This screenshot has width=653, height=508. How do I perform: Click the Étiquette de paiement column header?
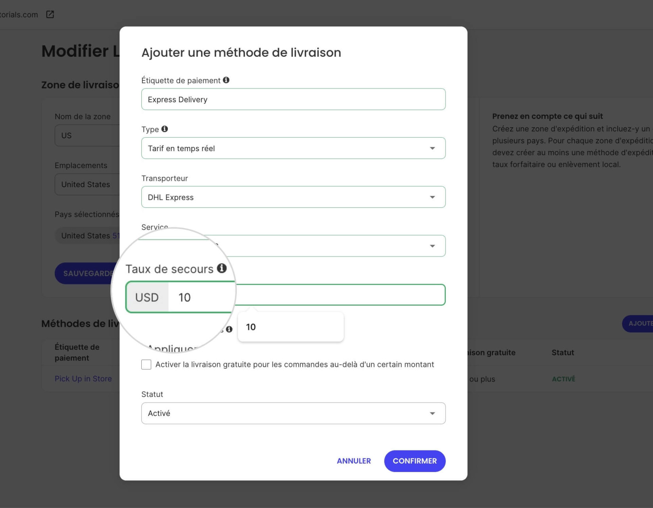tap(77, 352)
